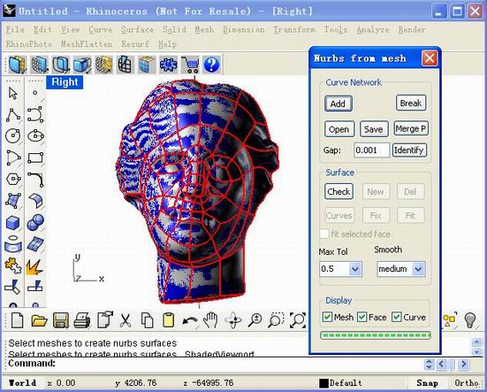The width and height of the screenshot is (487, 392).
Task: Expand the Max Tol dropdown
Action: click(354, 269)
